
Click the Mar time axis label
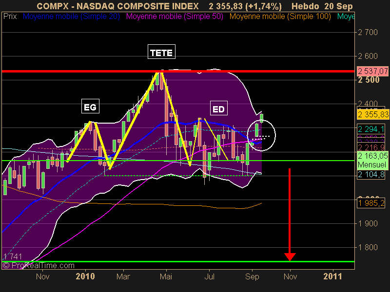pyautogui.click(x=123, y=276)
